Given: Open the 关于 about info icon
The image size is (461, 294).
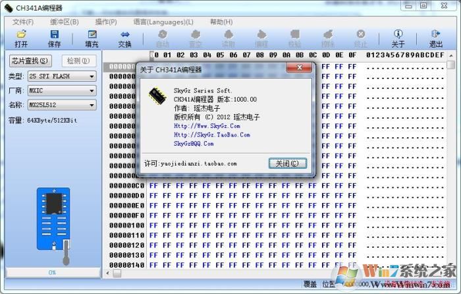Looking at the screenshot, I should [398, 38].
